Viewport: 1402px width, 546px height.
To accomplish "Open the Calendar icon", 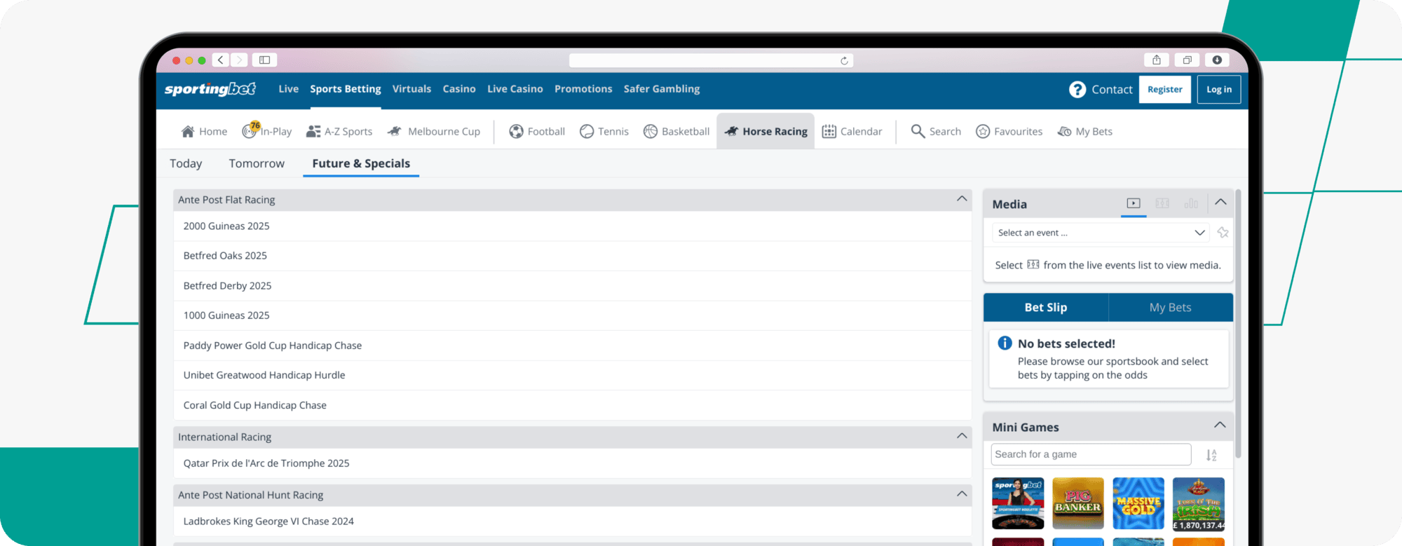I will click(829, 131).
